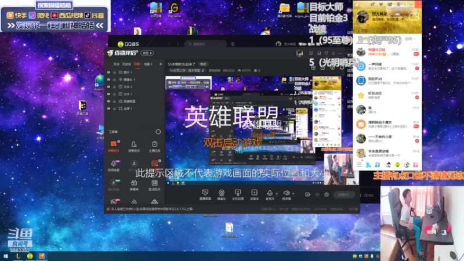Open the orange 弹幕助手 tool
The height and width of the screenshot is (261, 464).
tap(114, 147)
